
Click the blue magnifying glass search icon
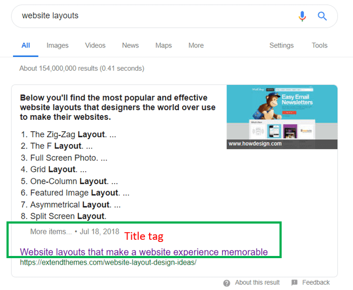[322, 16]
